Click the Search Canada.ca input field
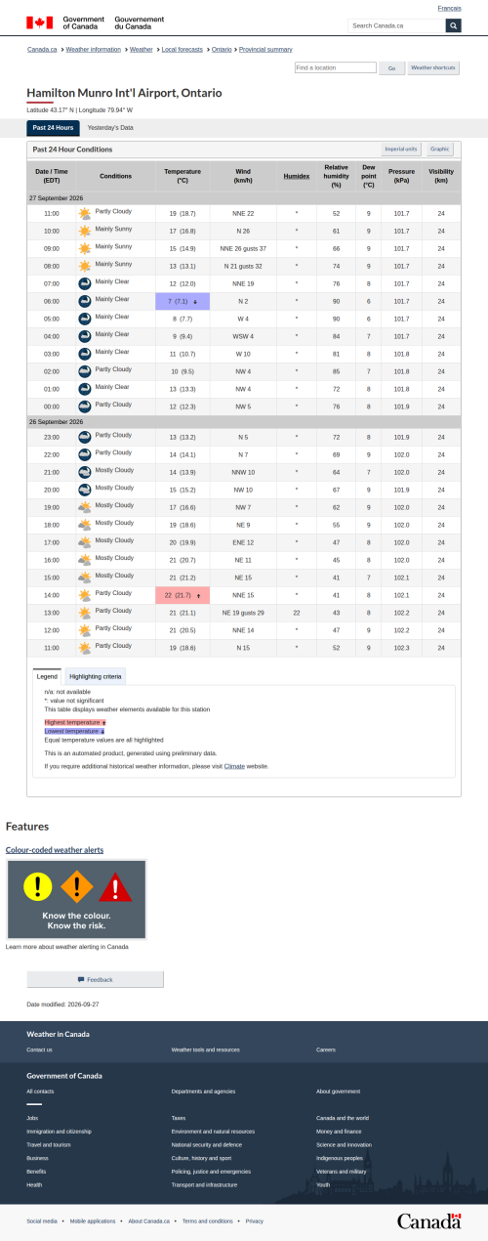 click(x=396, y=25)
